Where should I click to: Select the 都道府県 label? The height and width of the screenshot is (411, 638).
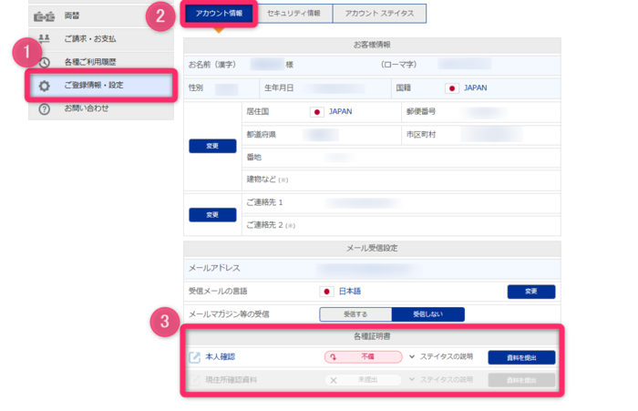click(262, 134)
